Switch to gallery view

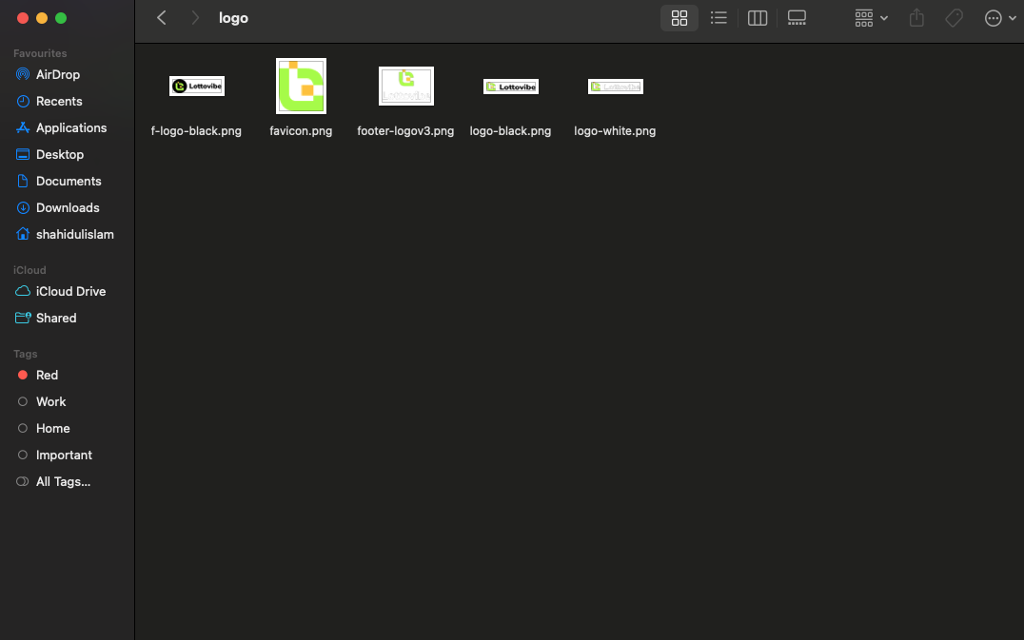click(797, 18)
